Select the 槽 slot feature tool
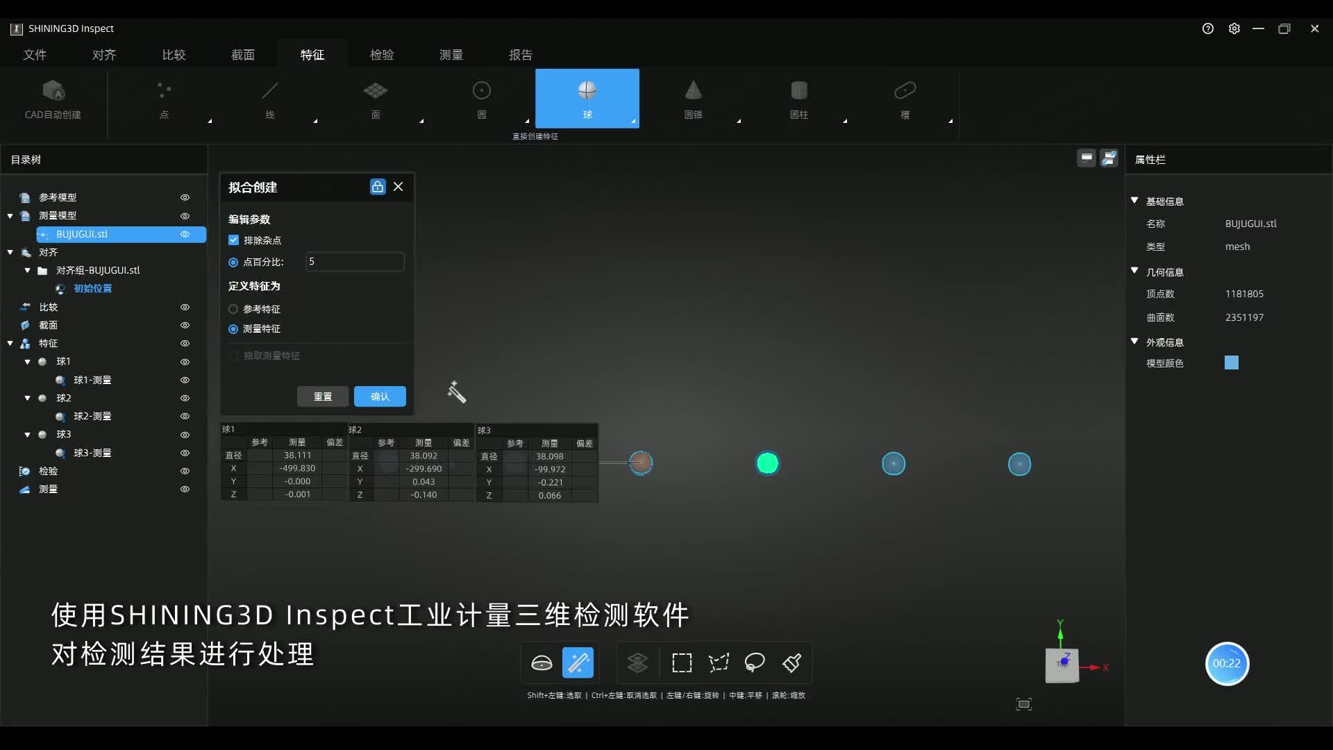Screen dimensions: 1333x750 [x=905, y=98]
